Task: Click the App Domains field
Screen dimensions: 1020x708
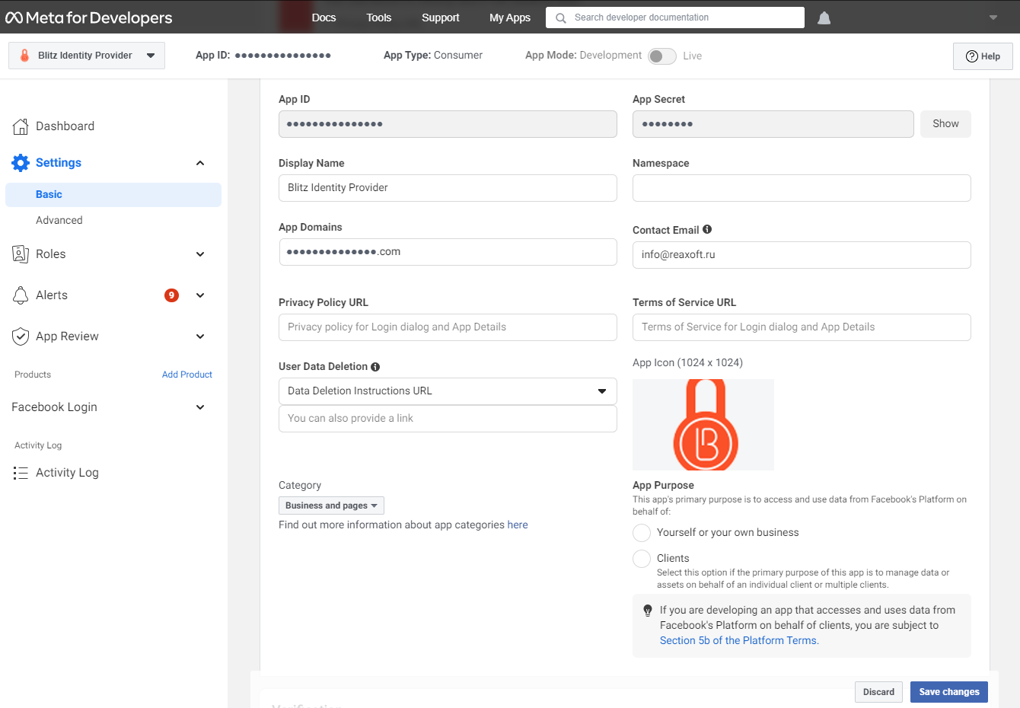Action: (448, 252)
